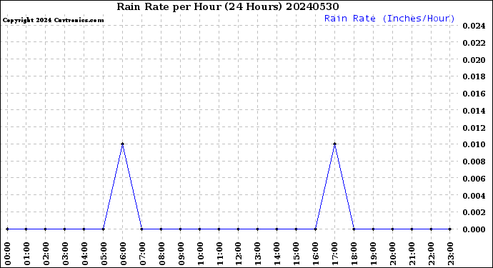
Task: Select the 07:00 x-axis label
Action: [x=142, y=254]
